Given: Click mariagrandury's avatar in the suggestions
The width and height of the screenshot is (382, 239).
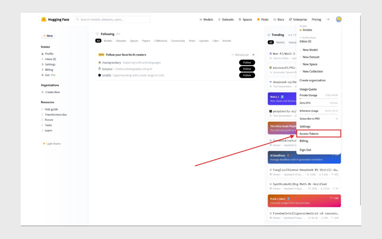Looking at the screenshot, I should pos(99,63).
